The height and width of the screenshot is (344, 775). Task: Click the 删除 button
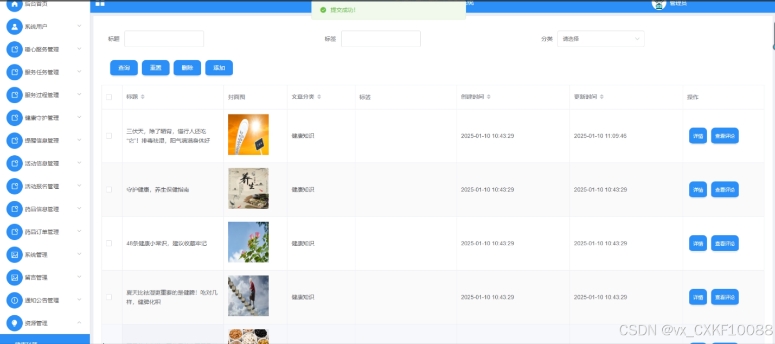(187, 68)
